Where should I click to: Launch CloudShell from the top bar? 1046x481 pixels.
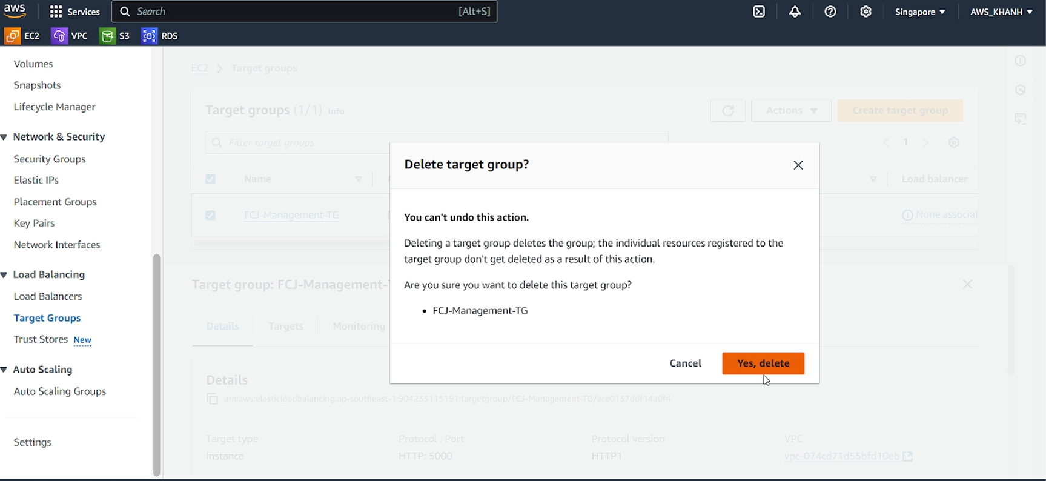pyautogui.click(x=759, y=12)
